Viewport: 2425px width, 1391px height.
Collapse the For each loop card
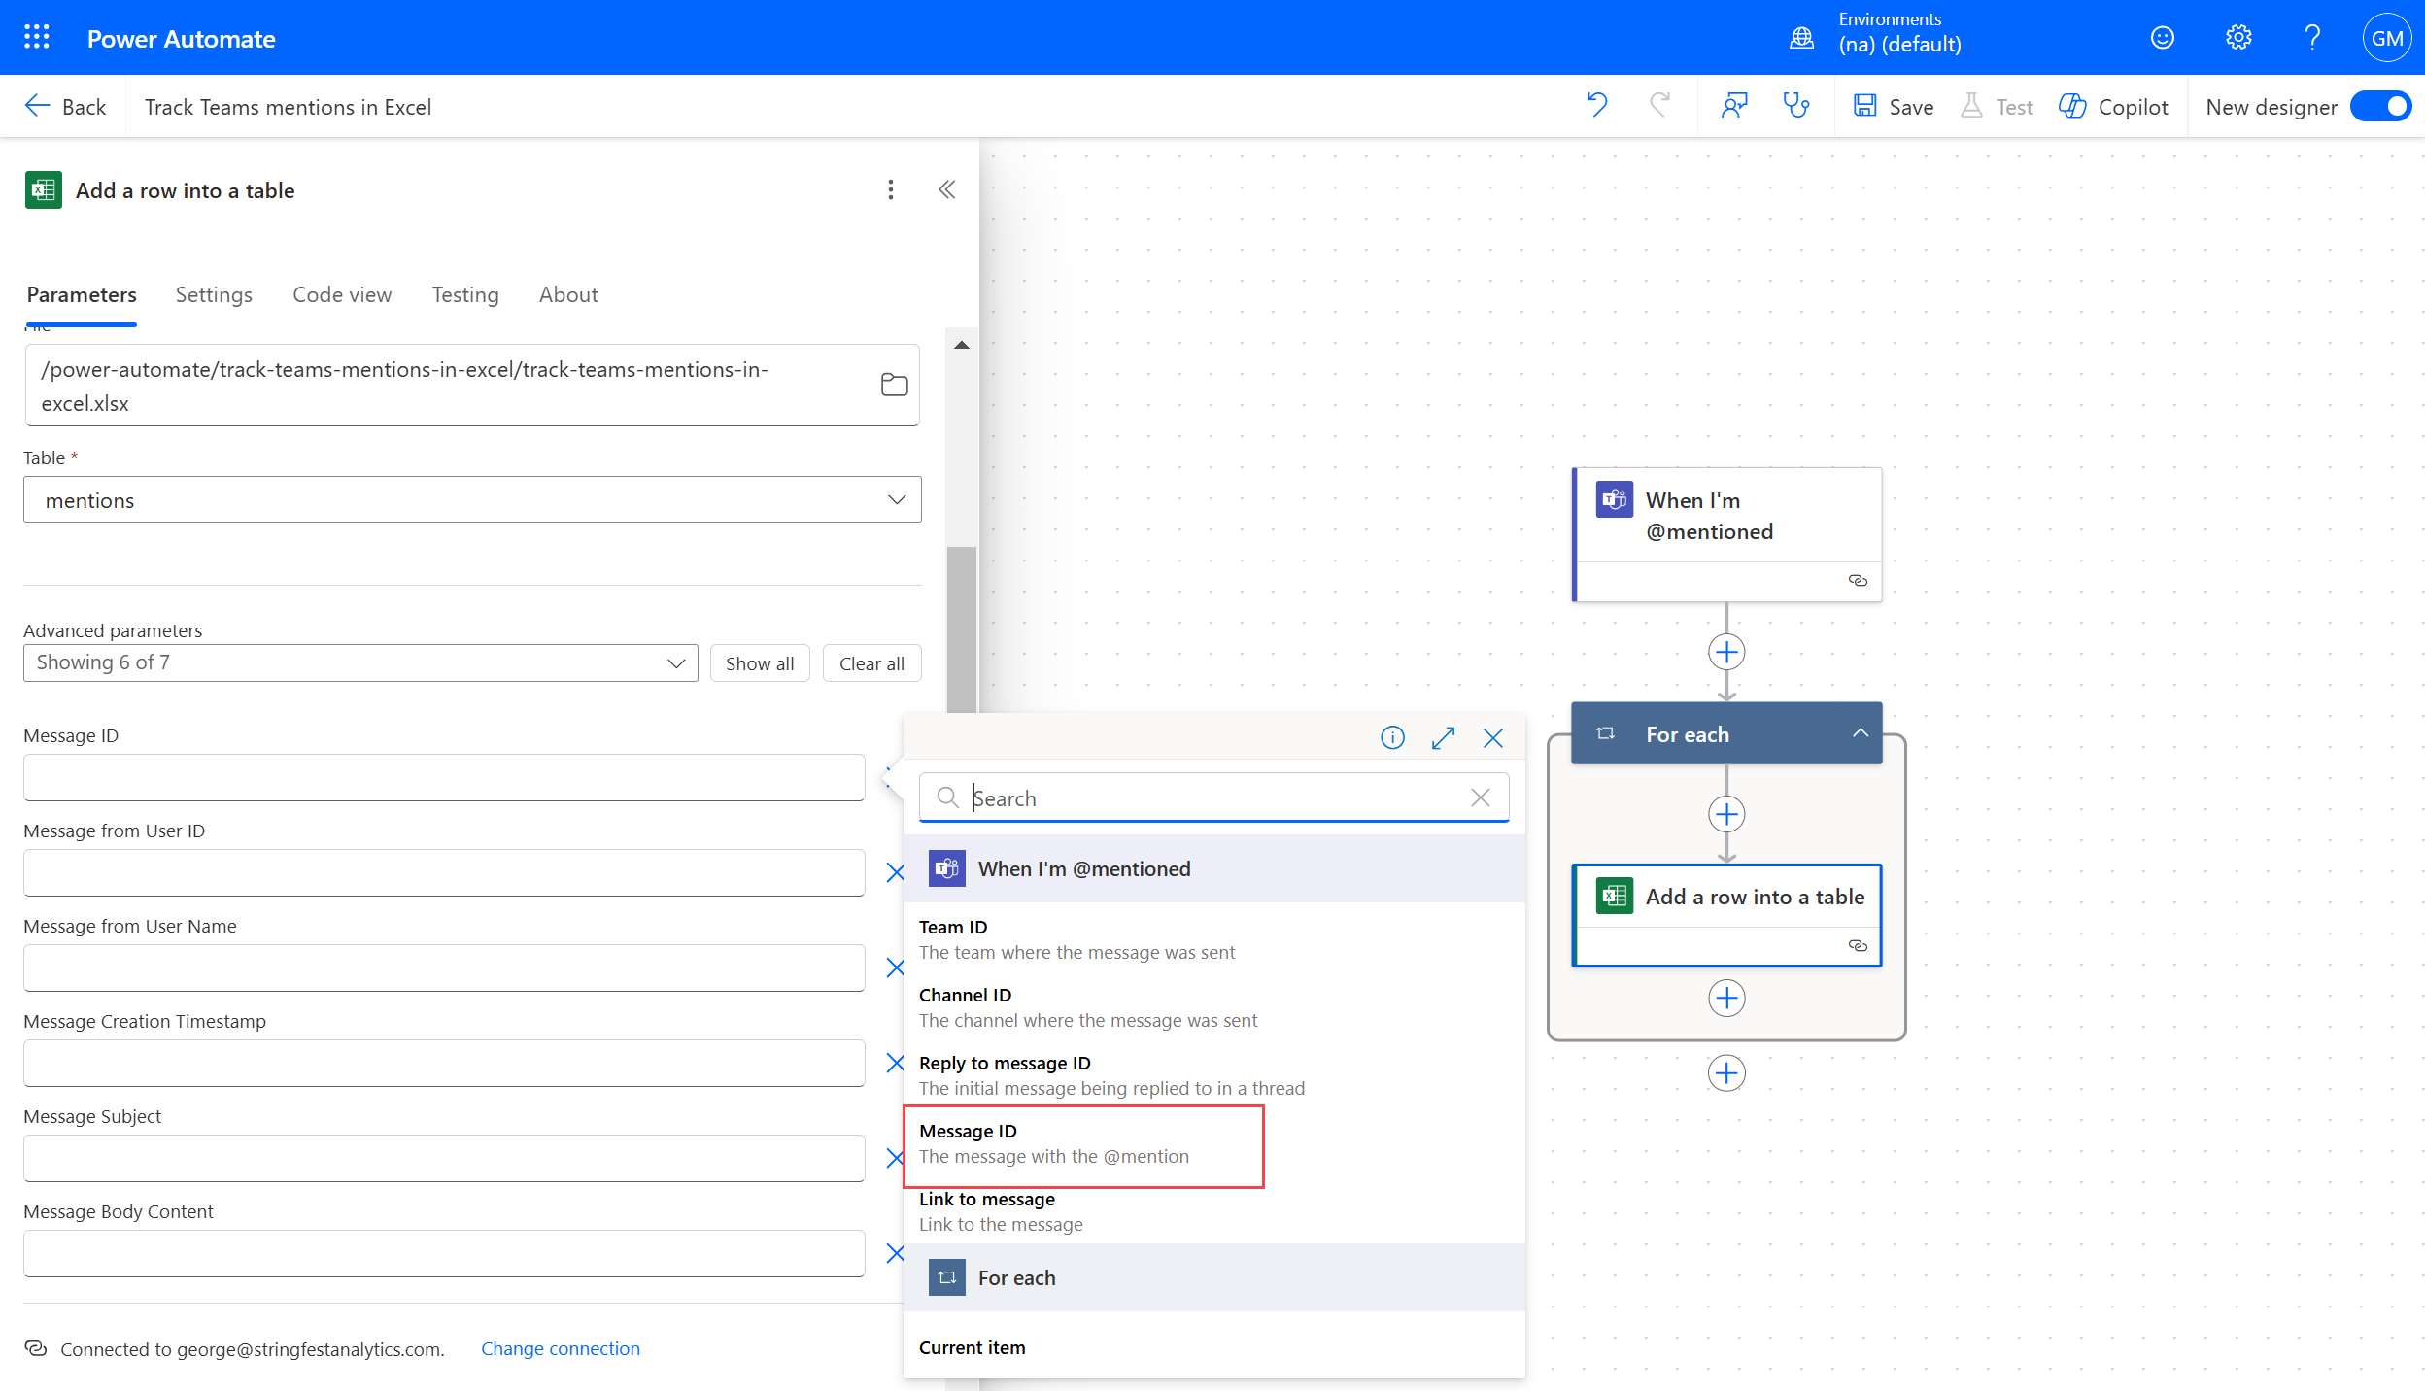coord(1860,734)
